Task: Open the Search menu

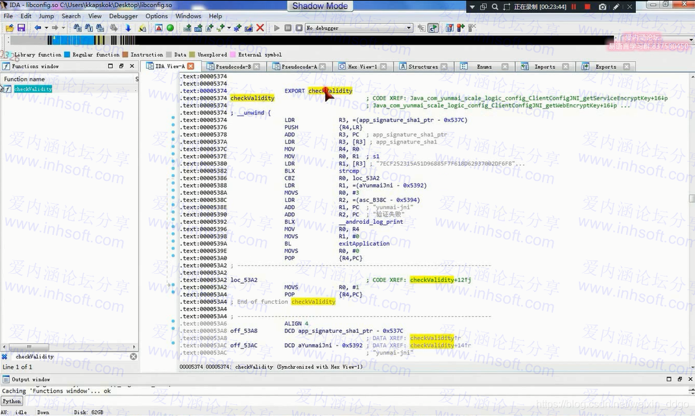Action: coord(71,16)
